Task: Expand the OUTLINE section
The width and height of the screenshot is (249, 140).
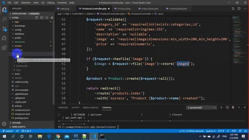Action: pos(32,123)
